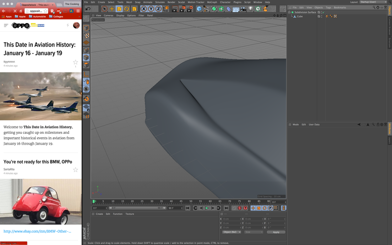Add a Camera object
The width and height of the screenshot is (392, 245).
(243, 9)
